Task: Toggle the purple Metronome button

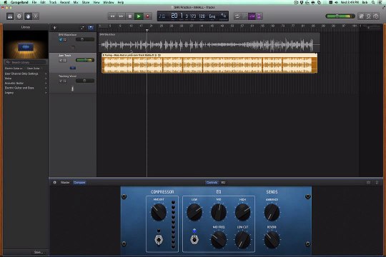Action: 259,16
